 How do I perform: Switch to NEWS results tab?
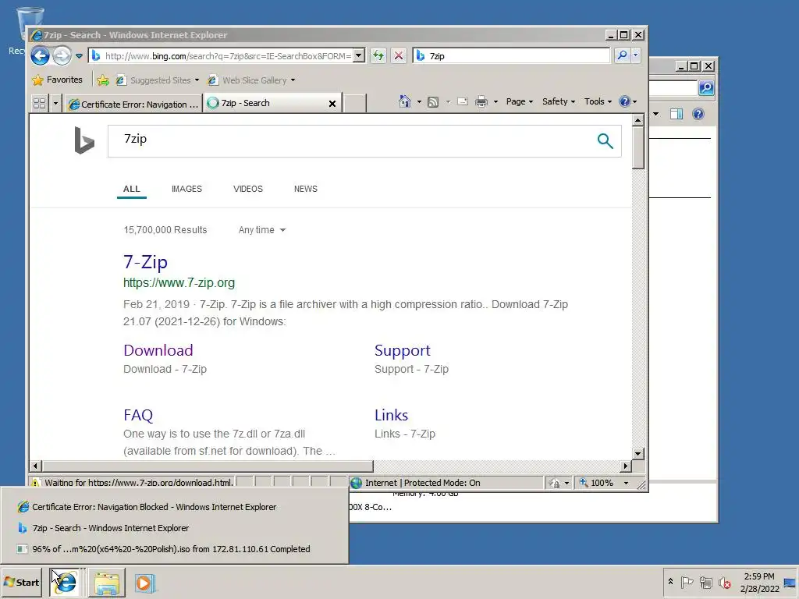(x=306, y=189)
